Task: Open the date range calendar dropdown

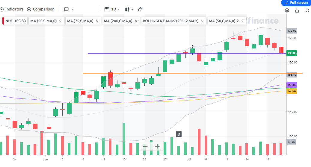Action: 69,9
